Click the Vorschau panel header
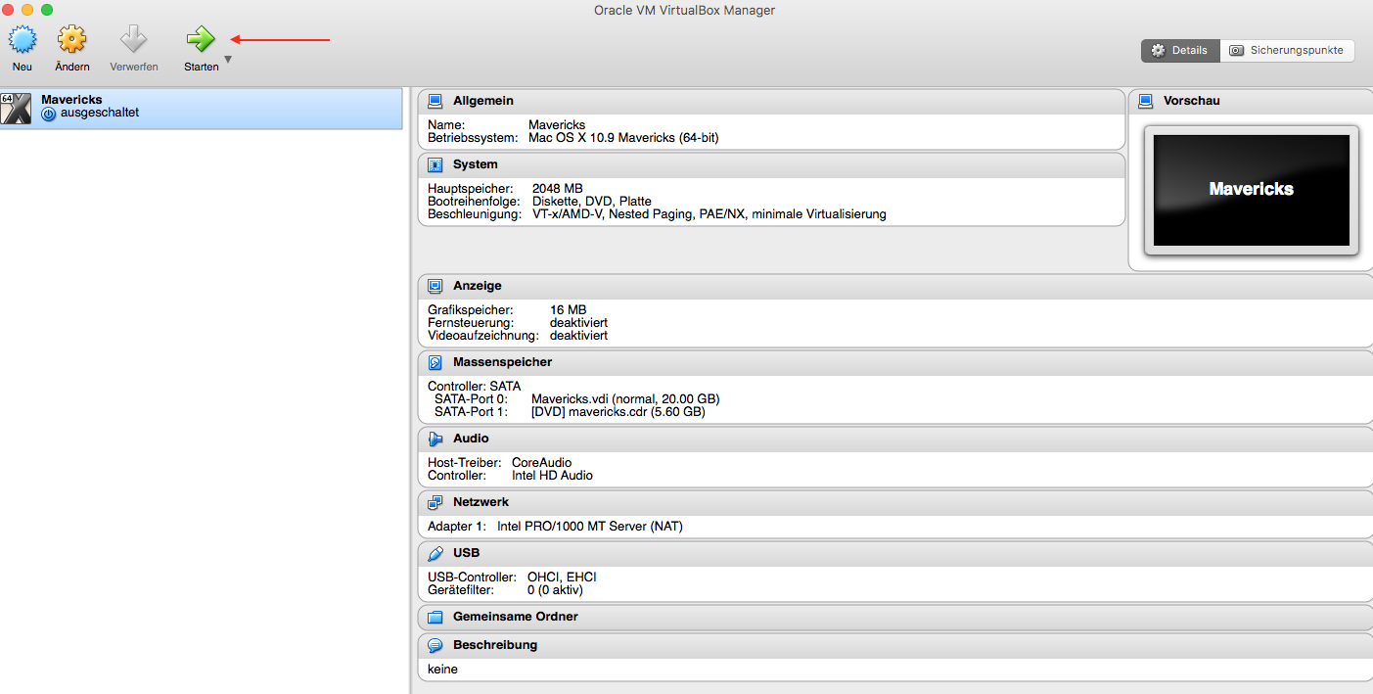The width and height of the screenshot is (1373, 694). pos(1191,101)
